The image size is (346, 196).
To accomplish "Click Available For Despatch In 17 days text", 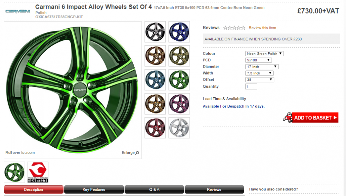I will coord(234,107).
